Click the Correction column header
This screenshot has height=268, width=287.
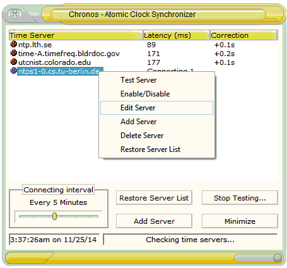(243, 35)
